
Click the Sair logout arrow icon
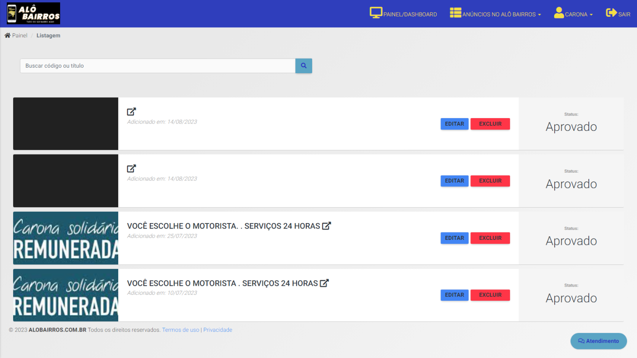[612, 13]
